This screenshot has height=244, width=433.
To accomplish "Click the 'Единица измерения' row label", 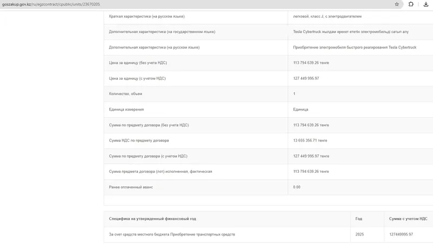I will [x=127, y=110].
